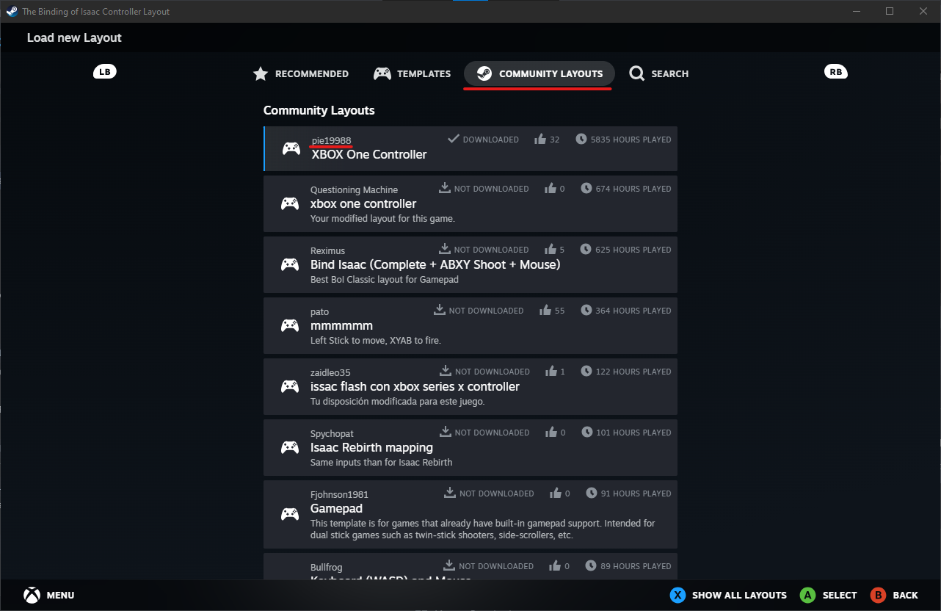The image size is (941, 611).
Task: Click controller icon of Fjohnson1981 Gamepad layout
Action: click(x=290, y=515)
